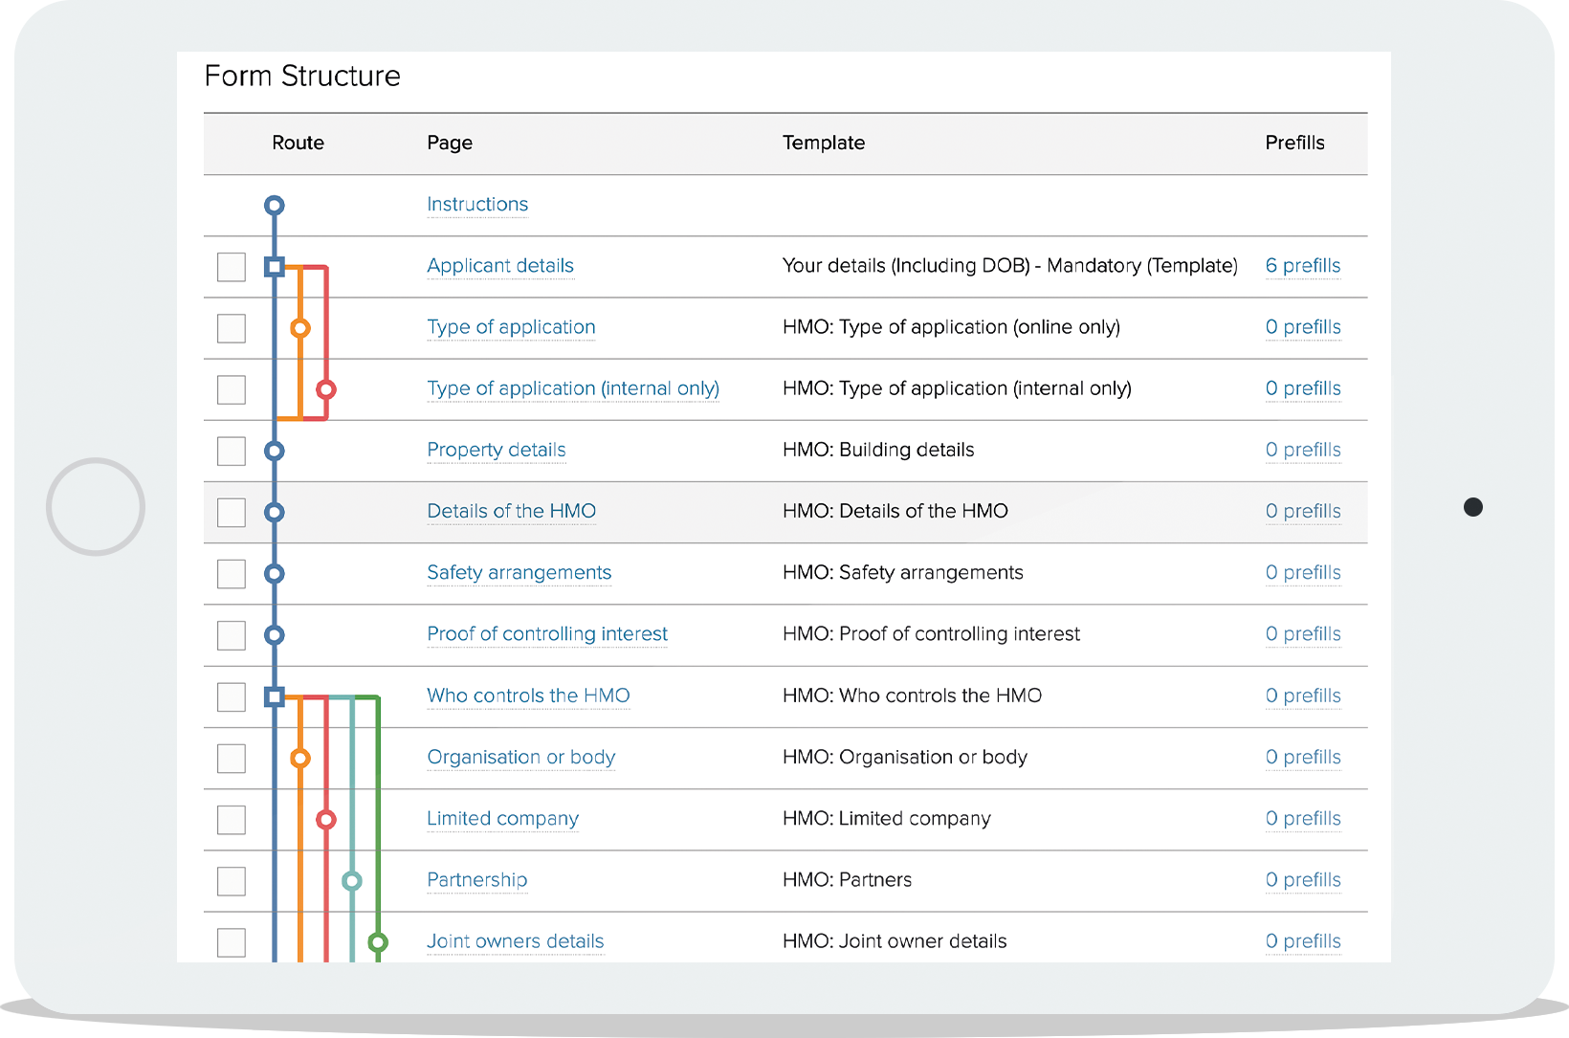Tick the Who controls the HMO checkbox
1569x1038 pixels.
pyautogui.click(x=232, y=696)
